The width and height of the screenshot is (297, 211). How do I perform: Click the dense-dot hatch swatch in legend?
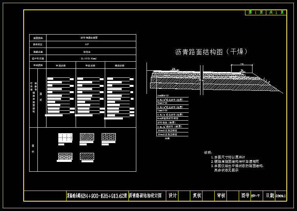(65, 156)
